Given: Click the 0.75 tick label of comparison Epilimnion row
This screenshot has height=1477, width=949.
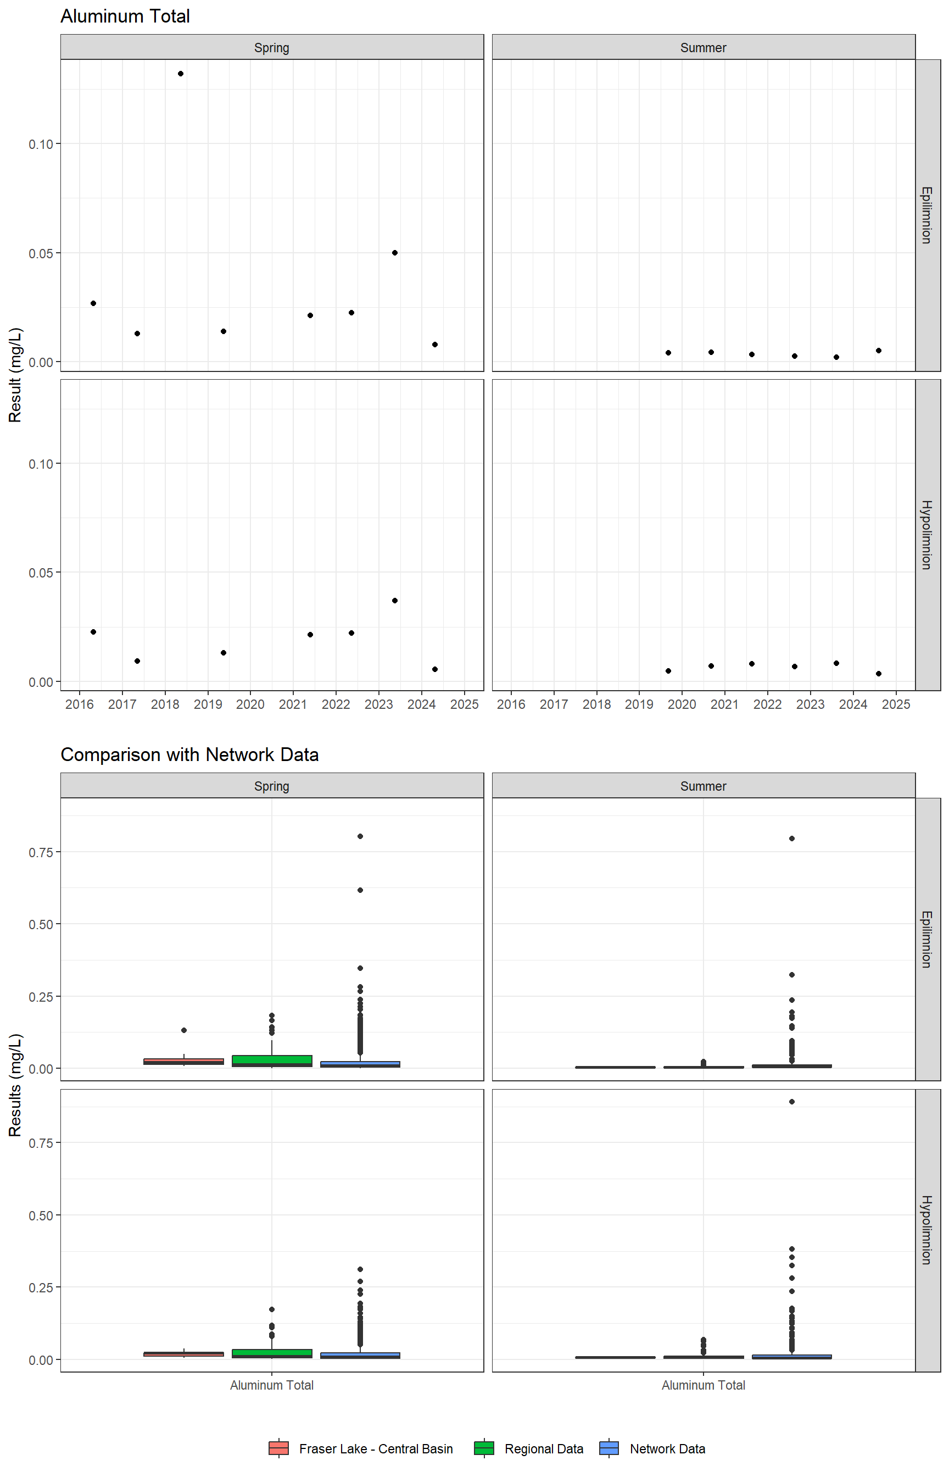Looking at the screenshot, I should click(x=41, y=852).
